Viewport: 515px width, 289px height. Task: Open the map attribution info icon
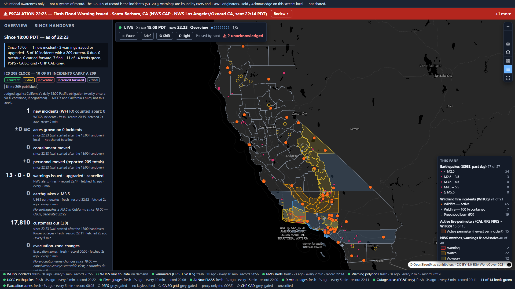[509, 265]
